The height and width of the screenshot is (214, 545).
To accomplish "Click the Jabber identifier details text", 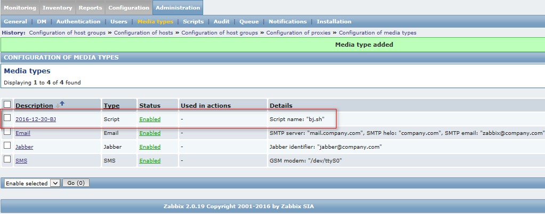I will tap(326, 147).
